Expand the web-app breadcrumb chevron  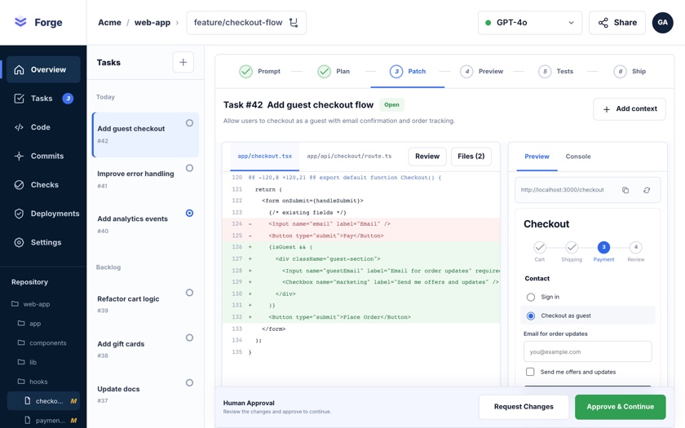click(177, 23)
